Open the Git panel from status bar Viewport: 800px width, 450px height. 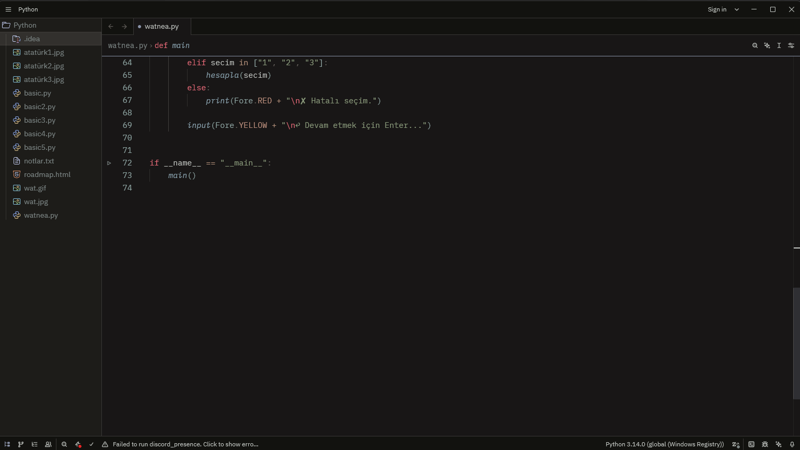coord(21,444)
